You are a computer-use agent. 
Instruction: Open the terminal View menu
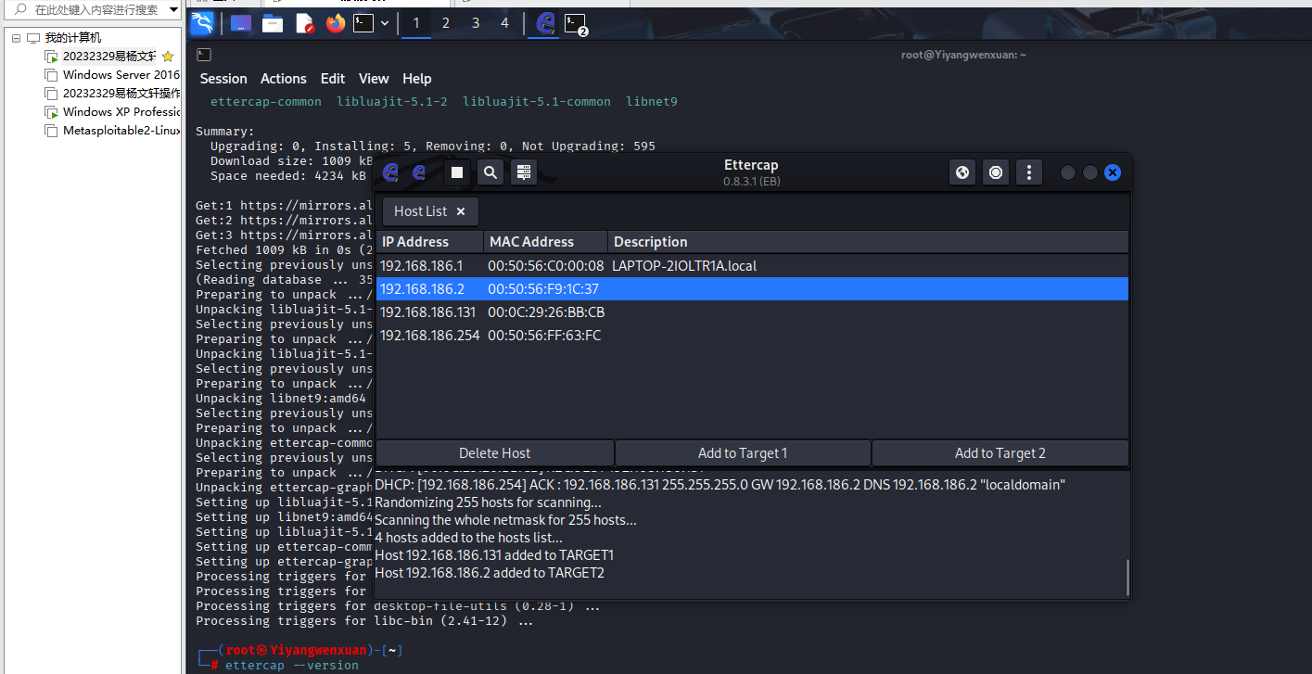click(374, 79)
